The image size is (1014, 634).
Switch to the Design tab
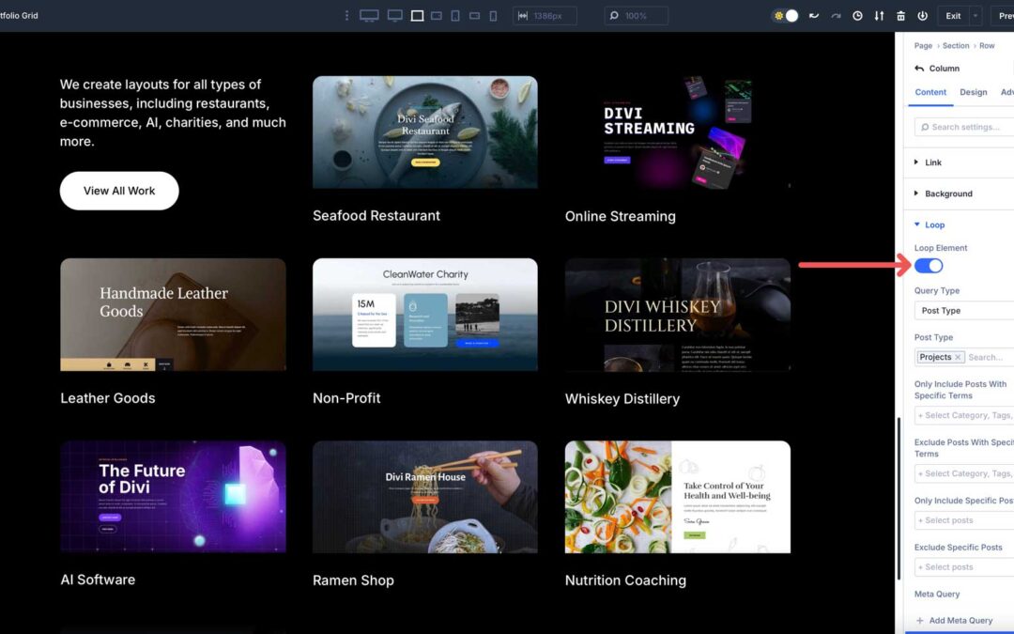tap(973, 92)
